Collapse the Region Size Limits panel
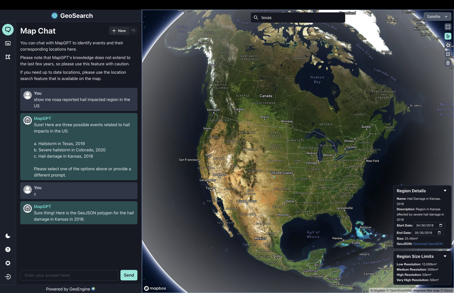The width and height of the screenshot is (454, 293). coord(445,256)
